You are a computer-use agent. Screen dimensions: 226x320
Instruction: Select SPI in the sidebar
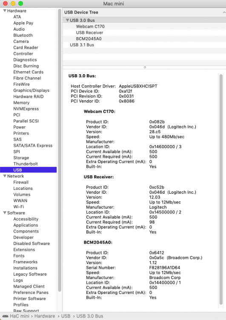tap(17, 151)
